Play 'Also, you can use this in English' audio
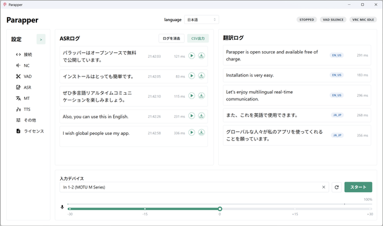The image size is (383, 226). click(192, 116)
